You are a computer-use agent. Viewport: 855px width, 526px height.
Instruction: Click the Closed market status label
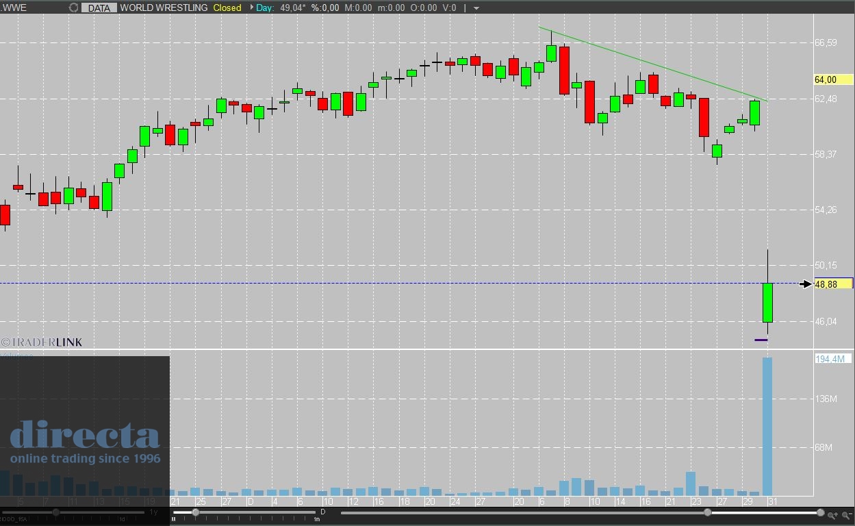pyautogui.click(x=227, y=8)
